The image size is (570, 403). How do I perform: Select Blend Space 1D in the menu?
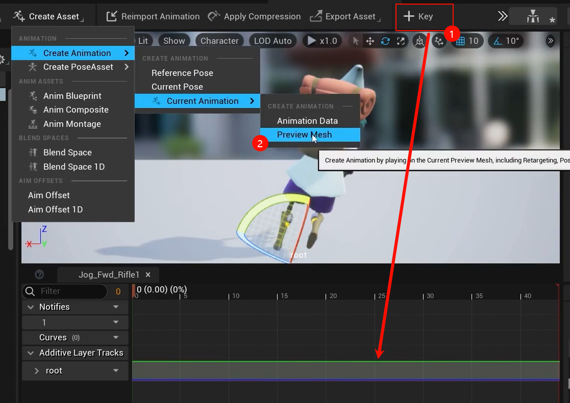(73, 167)
